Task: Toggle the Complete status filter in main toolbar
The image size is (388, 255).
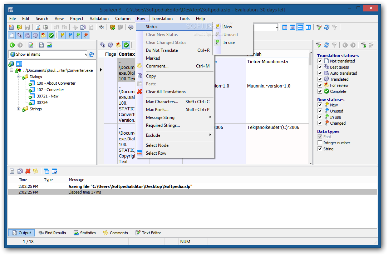Action: pyautogui.click(x=51, y=35)
